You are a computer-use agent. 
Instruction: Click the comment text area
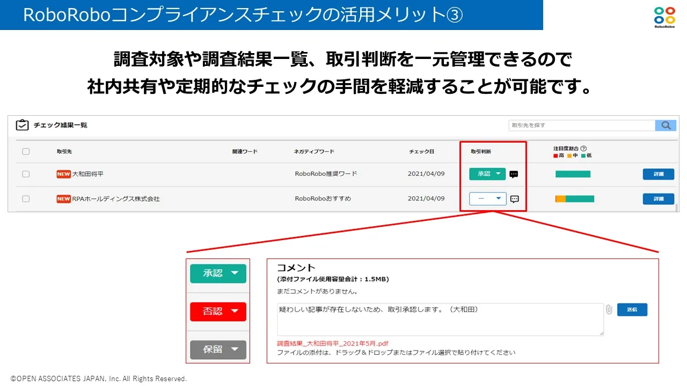pos(441,320)
